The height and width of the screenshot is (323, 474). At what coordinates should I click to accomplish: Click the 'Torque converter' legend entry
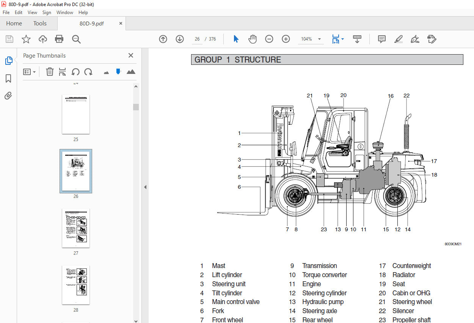[x=325, y=275]
